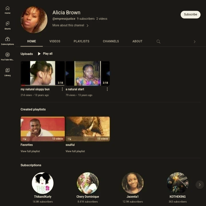Expand 'More about this channel'
206x206 pixels.
tap(70, 25)
